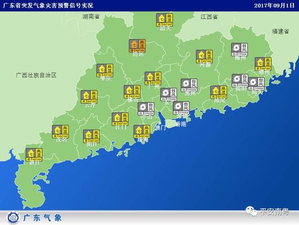Image resolution: width=299 pixels, height=225 pixels.
Task: Click the 福建省 province label
Action: tap(281, 32)
